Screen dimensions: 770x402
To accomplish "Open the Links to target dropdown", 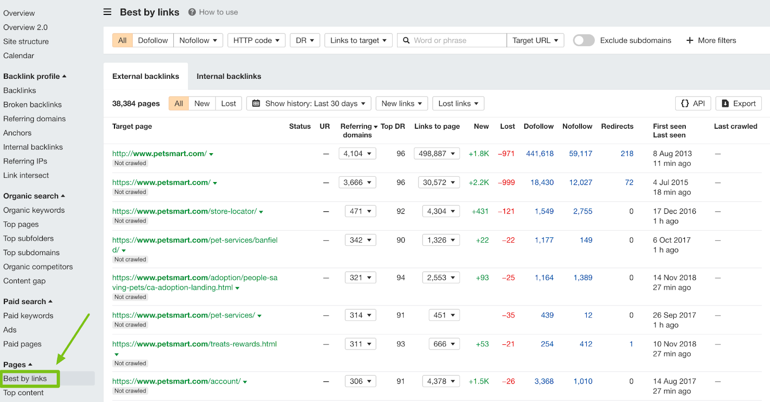I will click(359, 40).
